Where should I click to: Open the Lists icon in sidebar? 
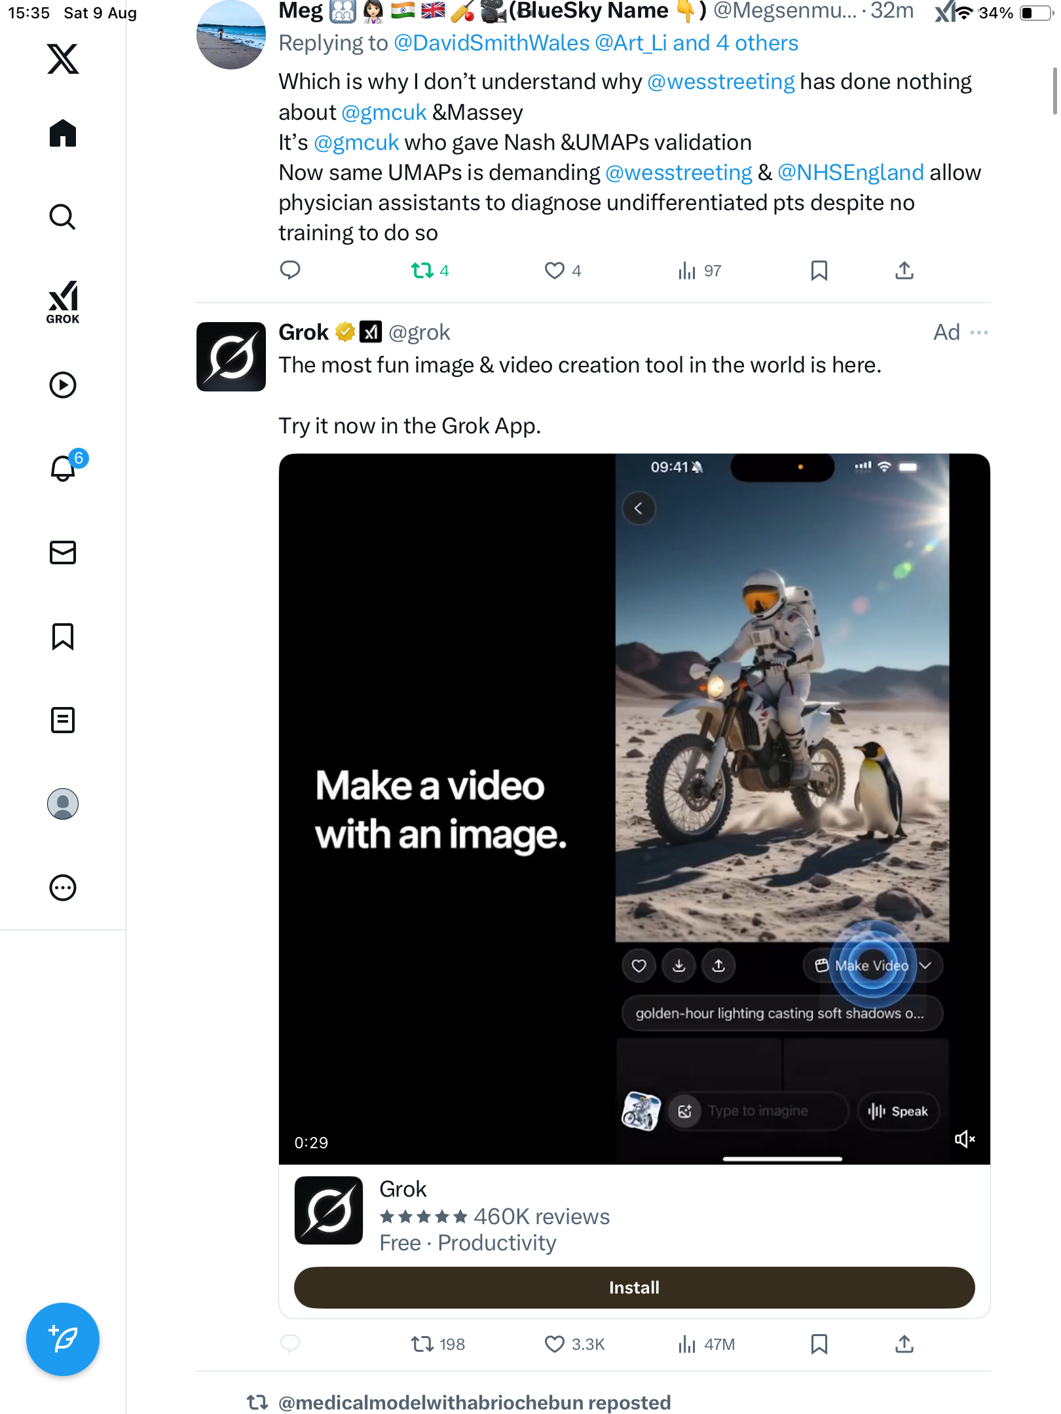coord(63,720)
